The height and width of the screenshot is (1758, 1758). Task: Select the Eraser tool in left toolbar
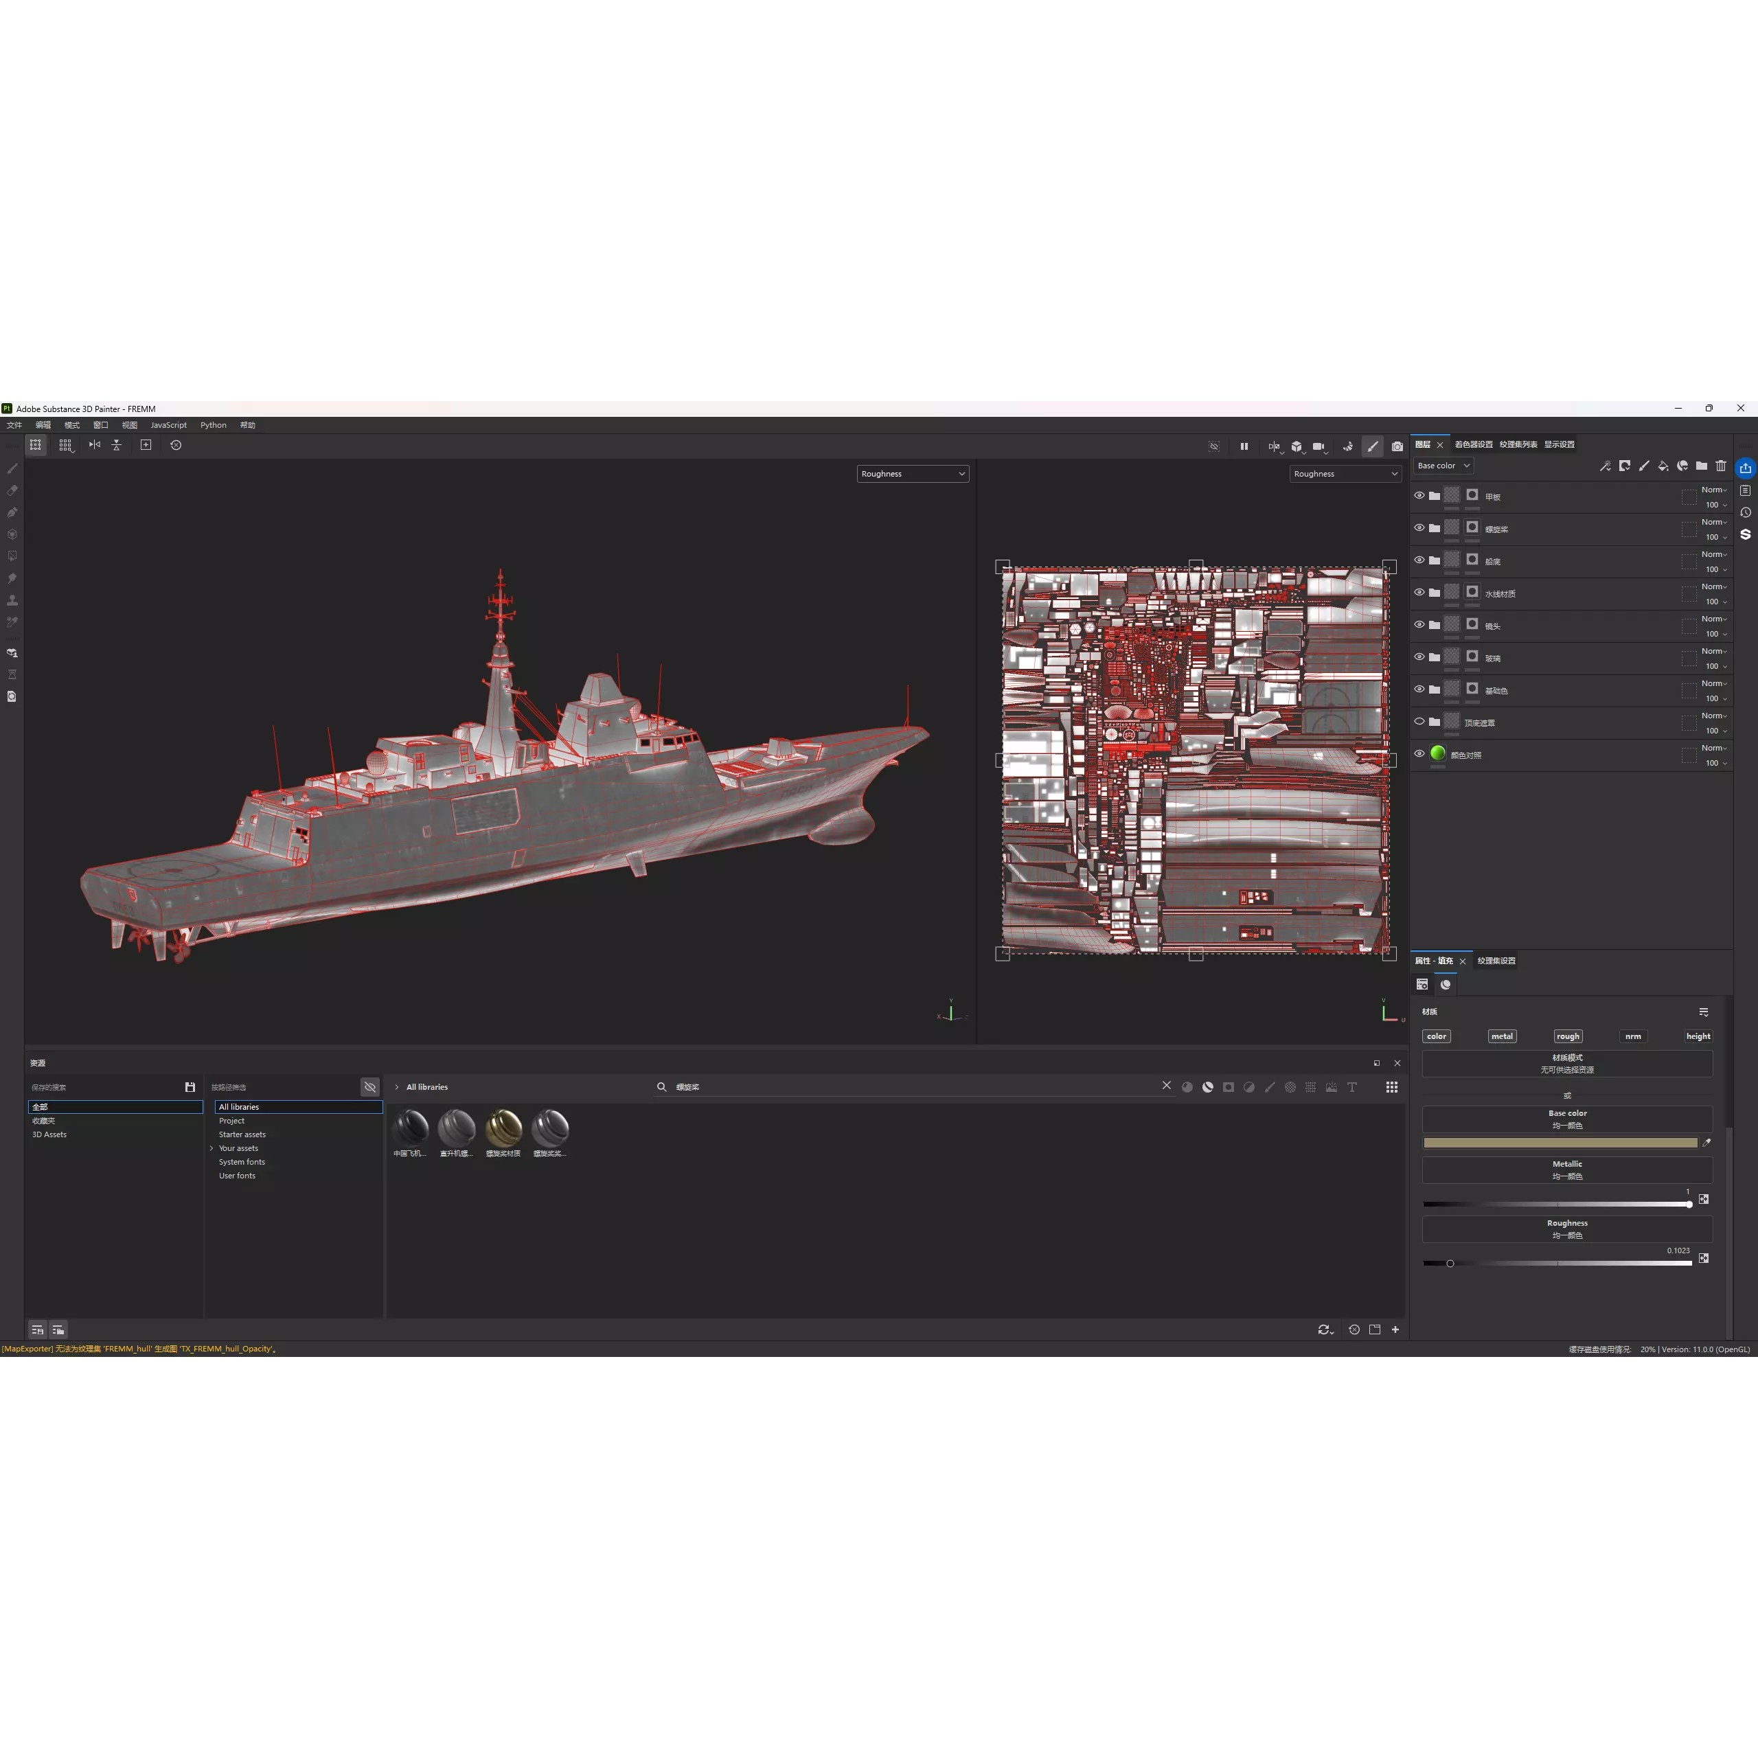click(x=12, y=490)
